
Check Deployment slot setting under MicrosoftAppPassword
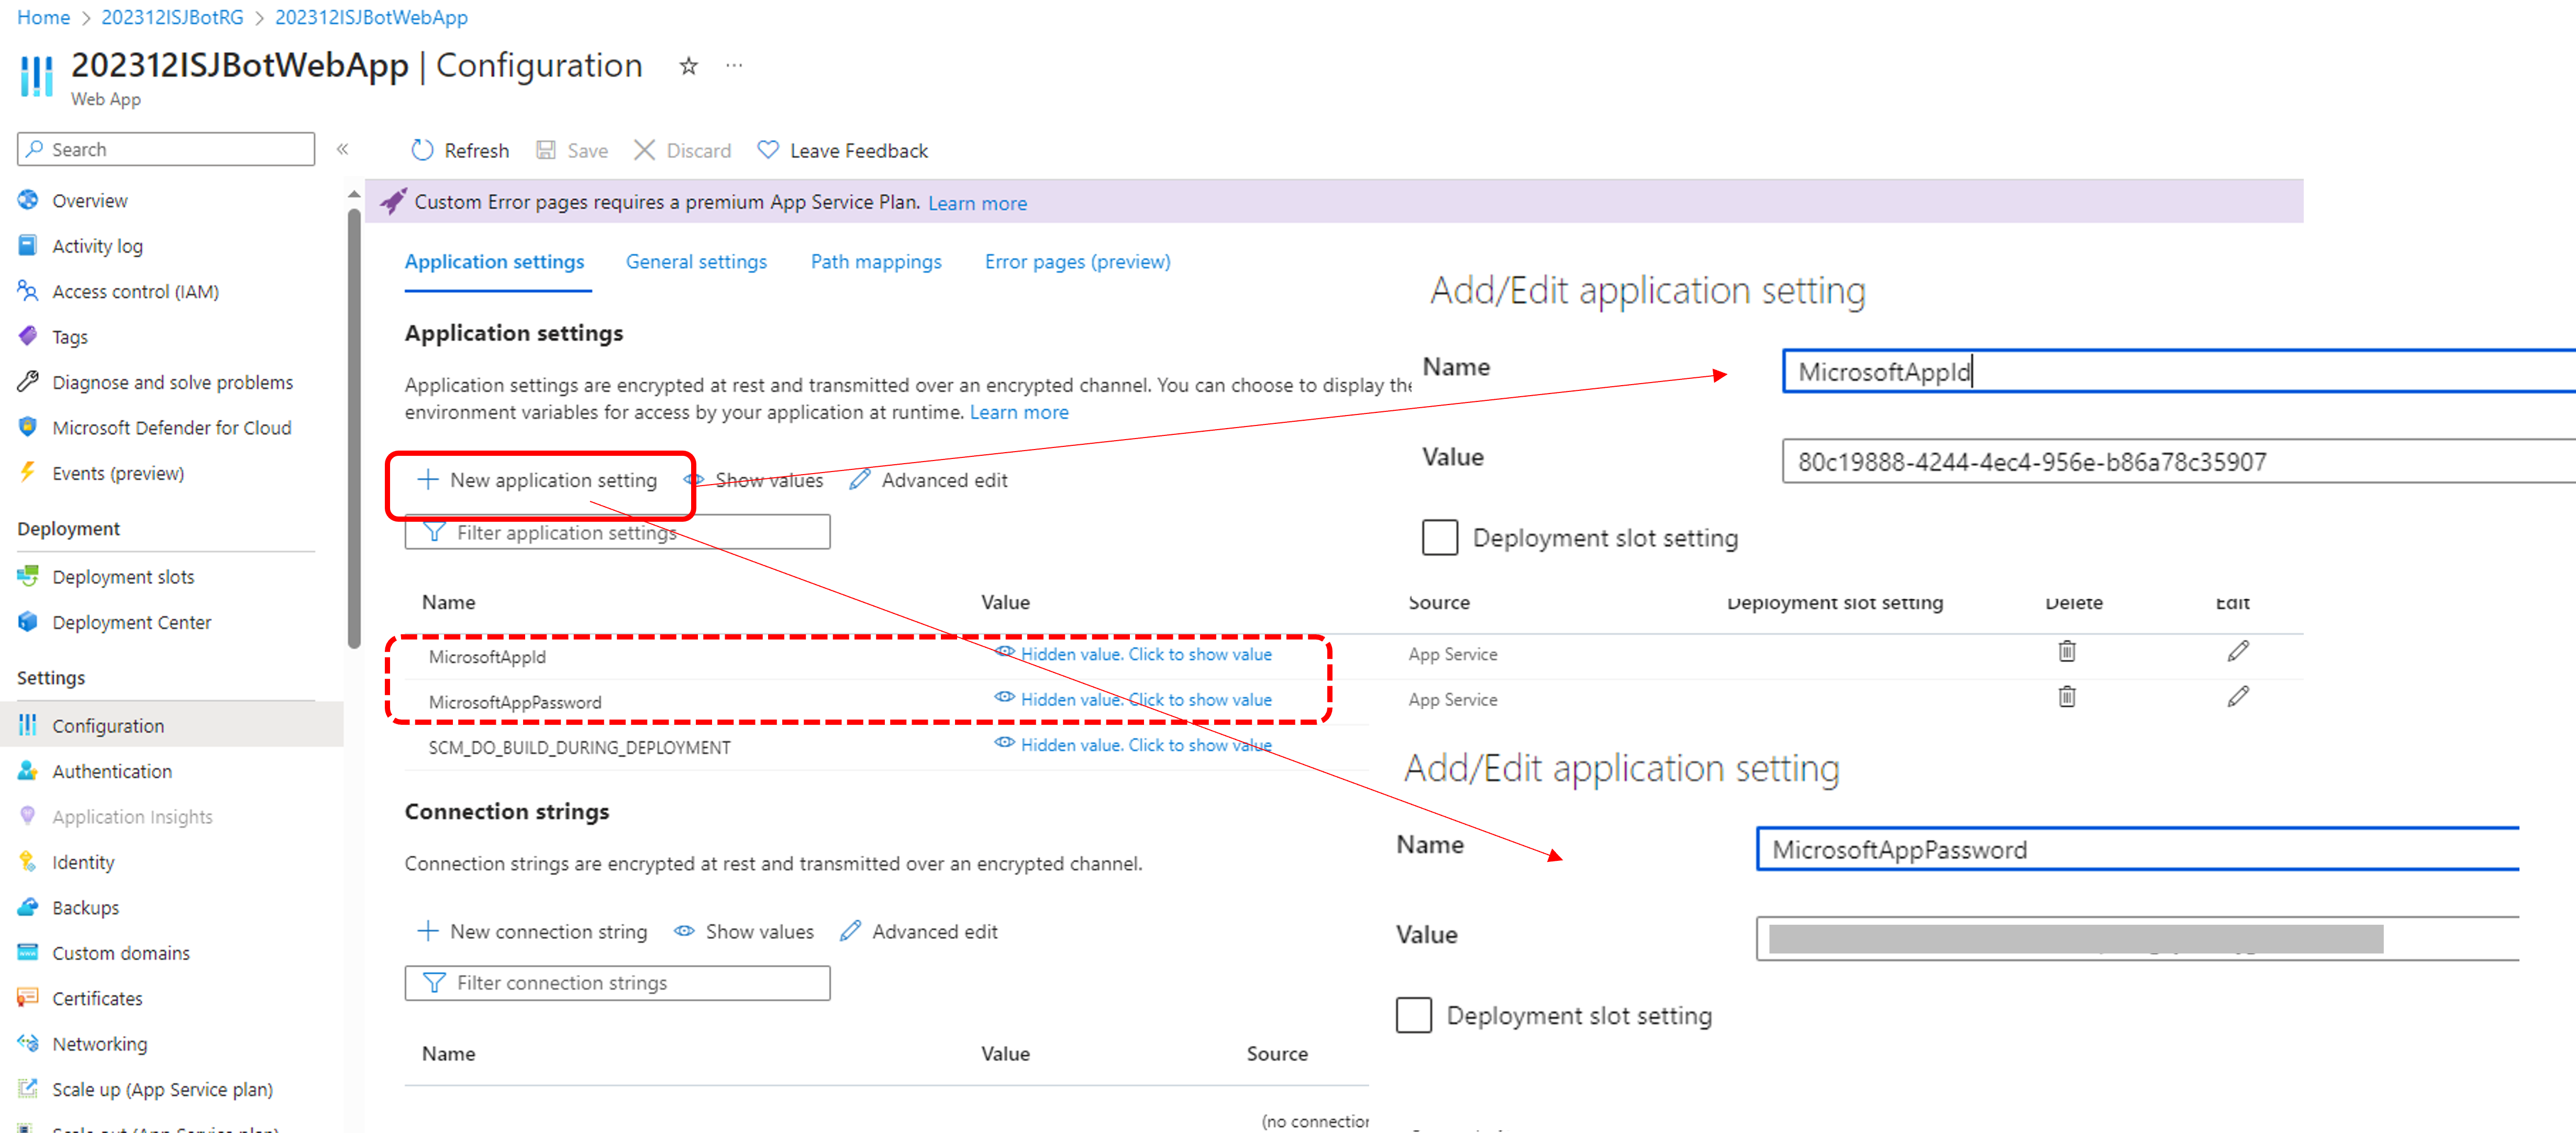pyautogui.click(x=1413, y=1015)
